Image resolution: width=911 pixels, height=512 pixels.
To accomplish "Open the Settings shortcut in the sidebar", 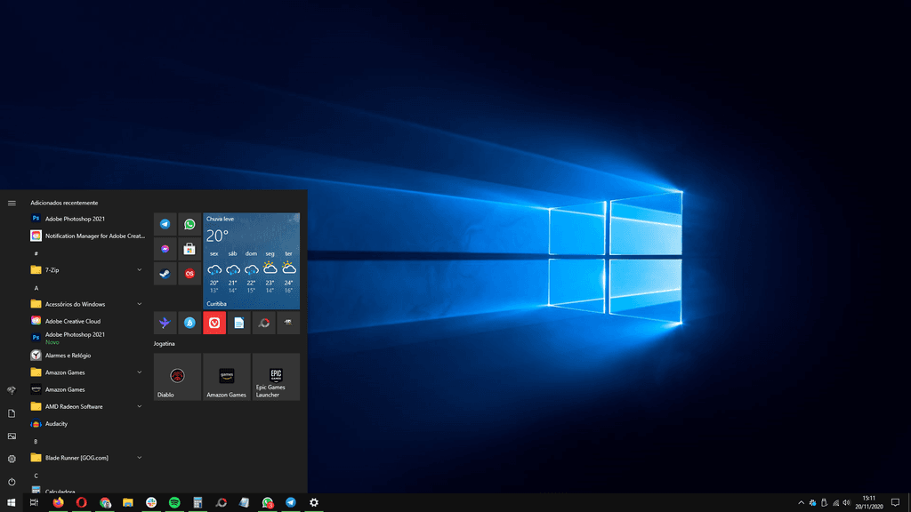I will click(12, 459).
